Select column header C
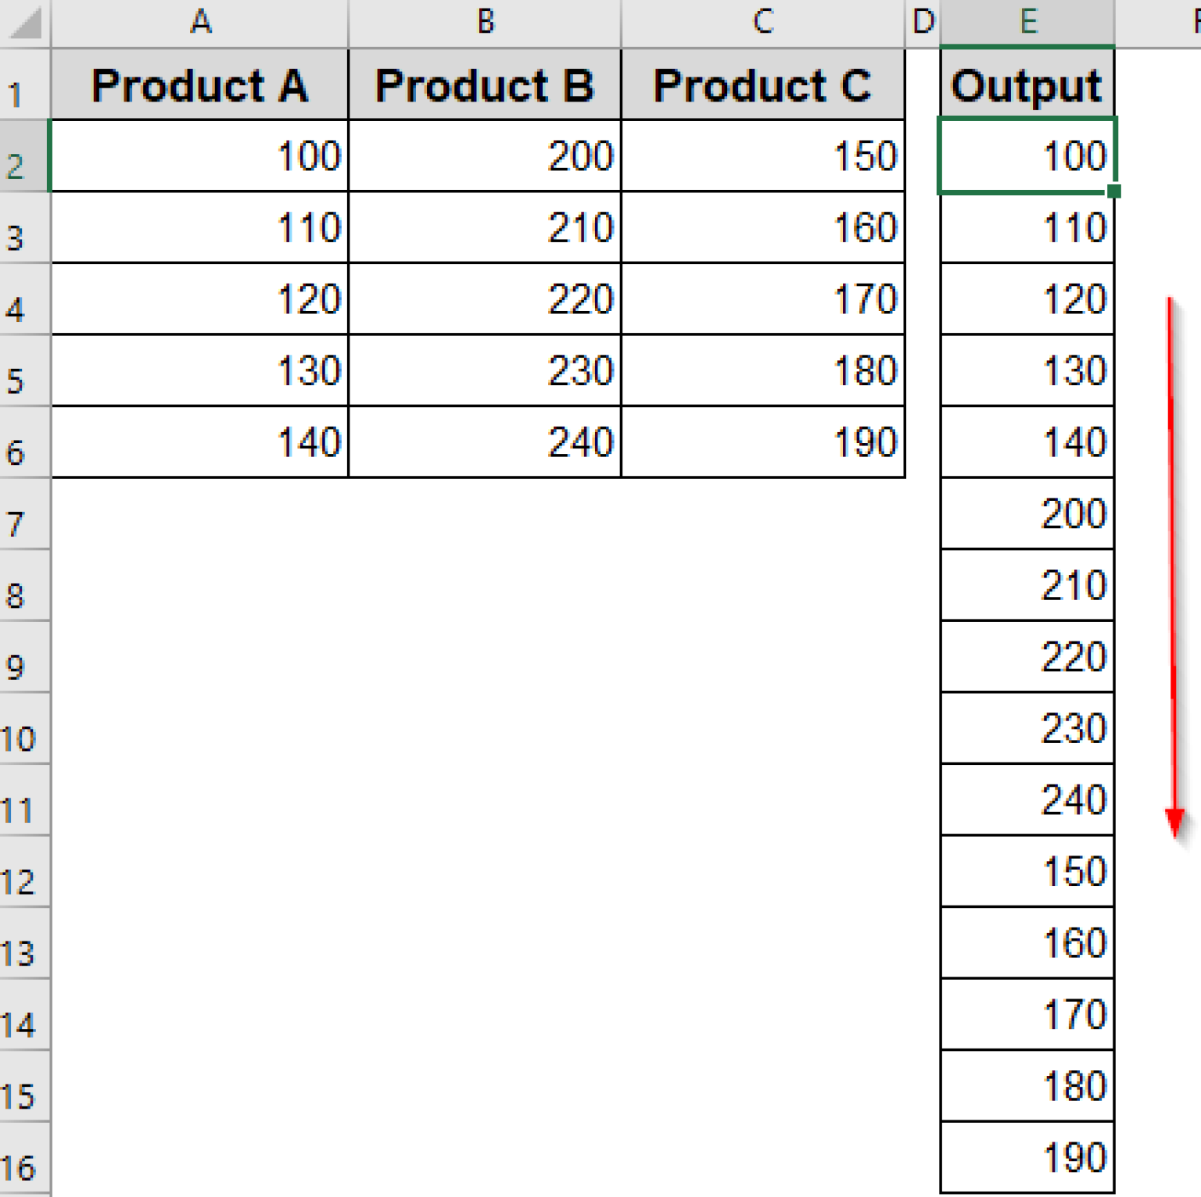The image size is (1201, 1197). click(x=762, y=21)
